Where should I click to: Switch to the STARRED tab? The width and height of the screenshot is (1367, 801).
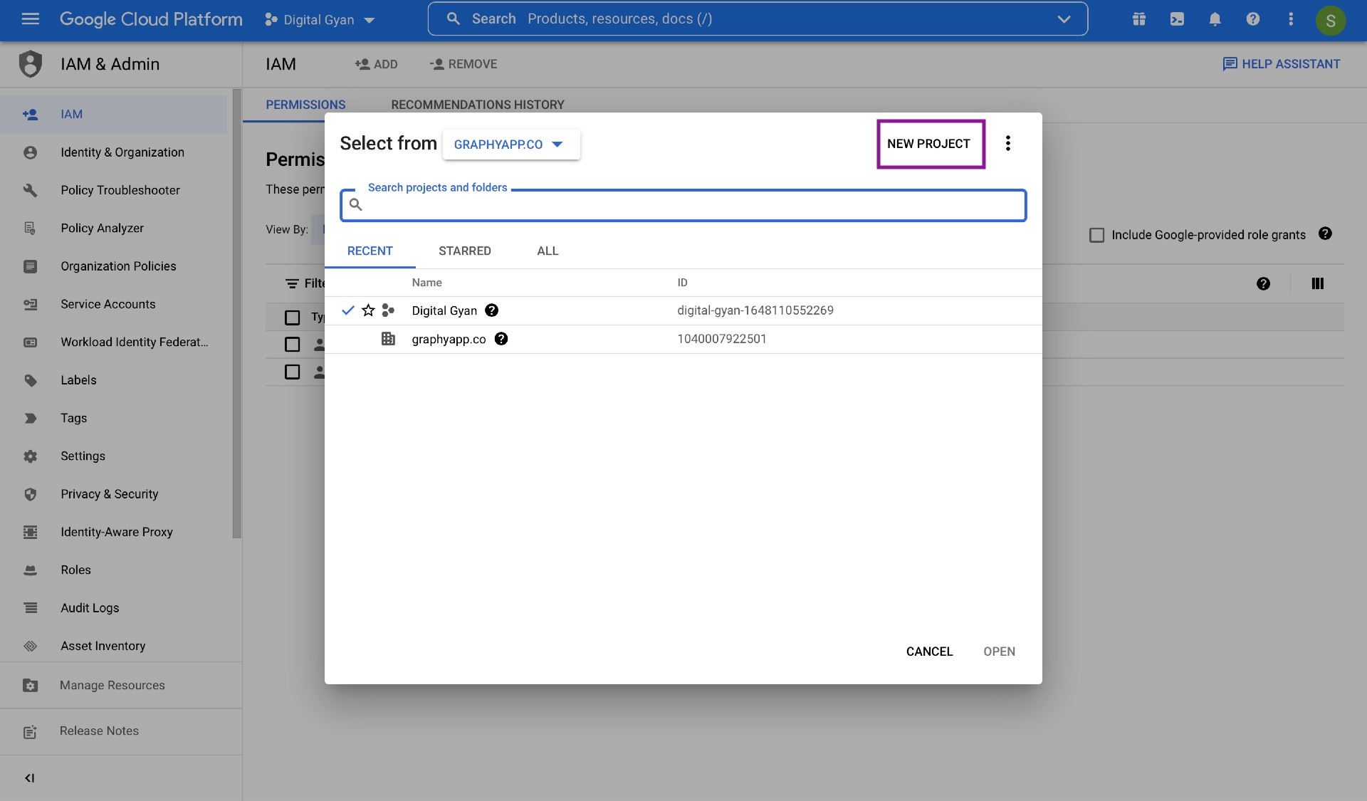coord(464,251)
